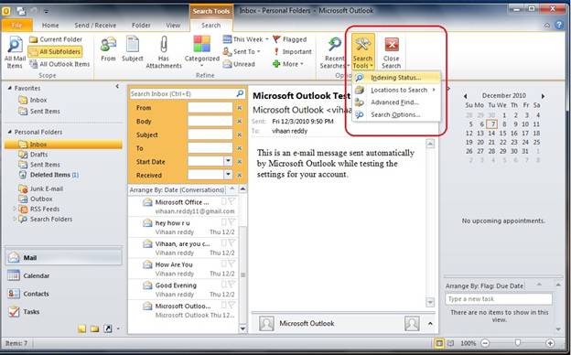Select the Categorized color squares icon
Screen dimensions: 571x355
[x=201, y=45]
